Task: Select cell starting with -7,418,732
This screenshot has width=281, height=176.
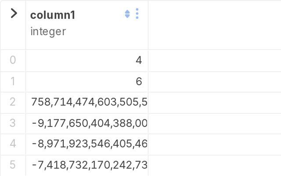Action: click(87, 165)
